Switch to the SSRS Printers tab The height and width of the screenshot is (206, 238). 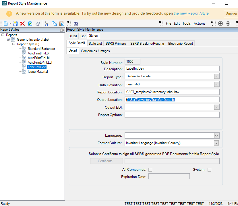pos(116,44)
